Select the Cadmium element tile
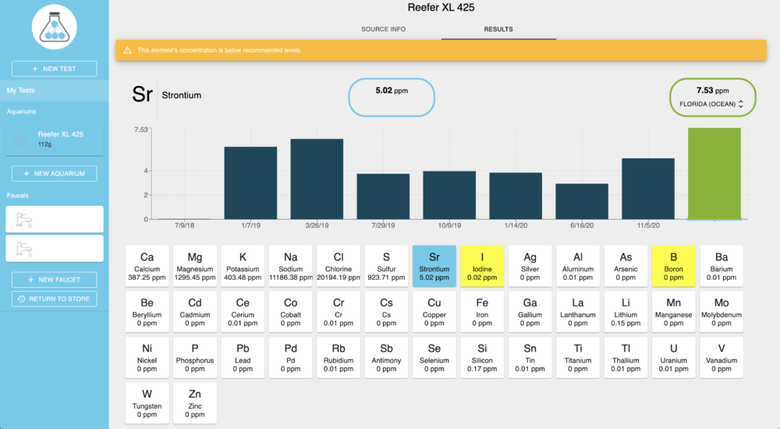The width and height of the screenshot is (780, 429). click(x=195, y=311)
